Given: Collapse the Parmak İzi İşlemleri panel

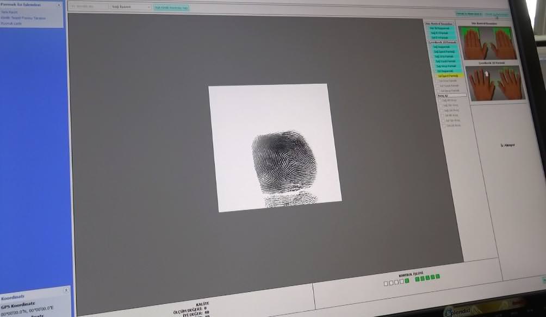Looking at the screenshot, I should tap(59, 5).
